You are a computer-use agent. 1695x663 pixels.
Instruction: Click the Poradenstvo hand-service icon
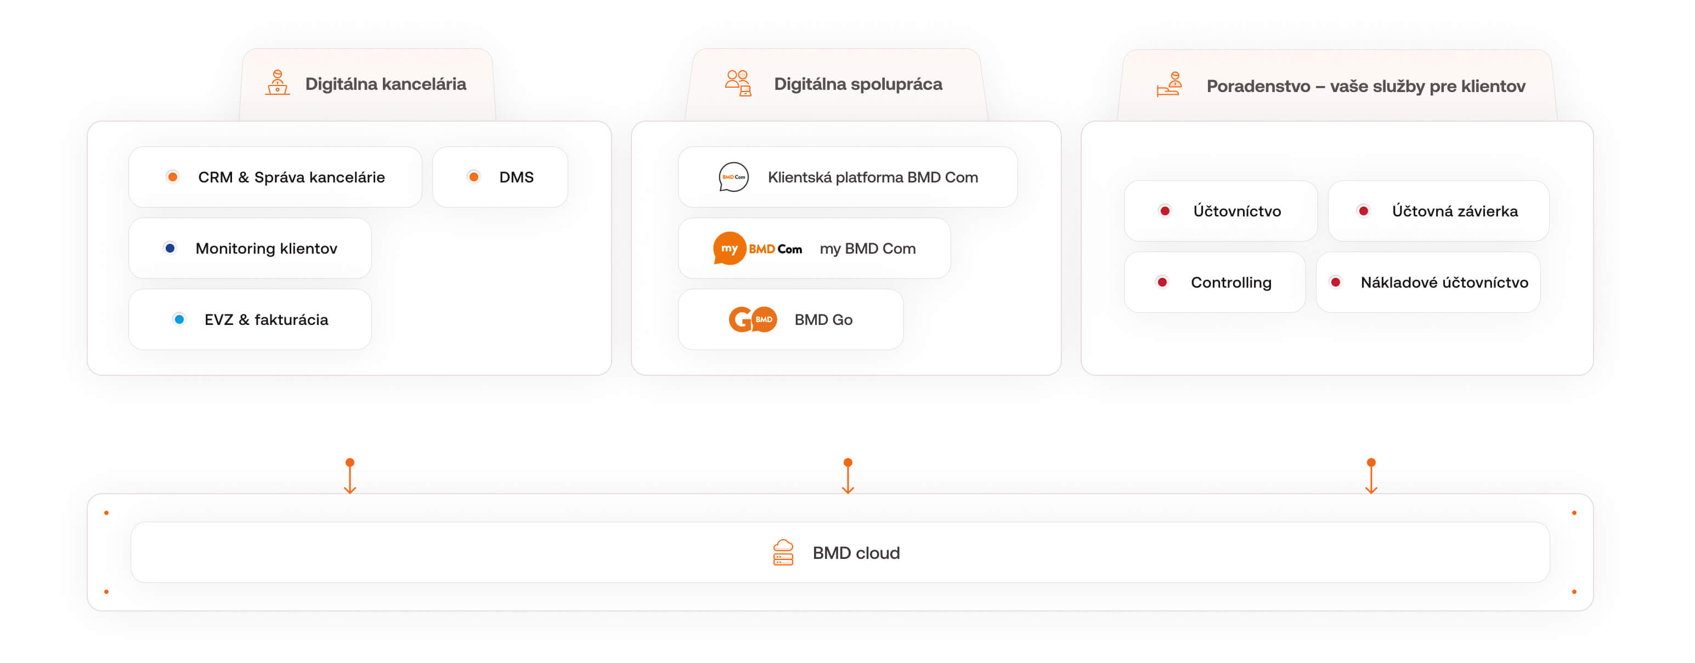point(1169,85)
